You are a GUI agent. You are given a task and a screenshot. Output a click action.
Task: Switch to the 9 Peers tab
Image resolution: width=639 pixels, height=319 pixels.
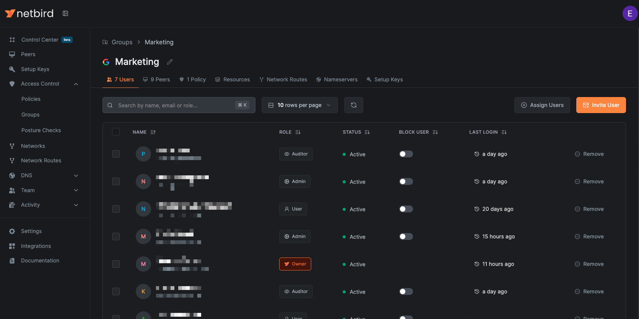(x=156, y=79)
